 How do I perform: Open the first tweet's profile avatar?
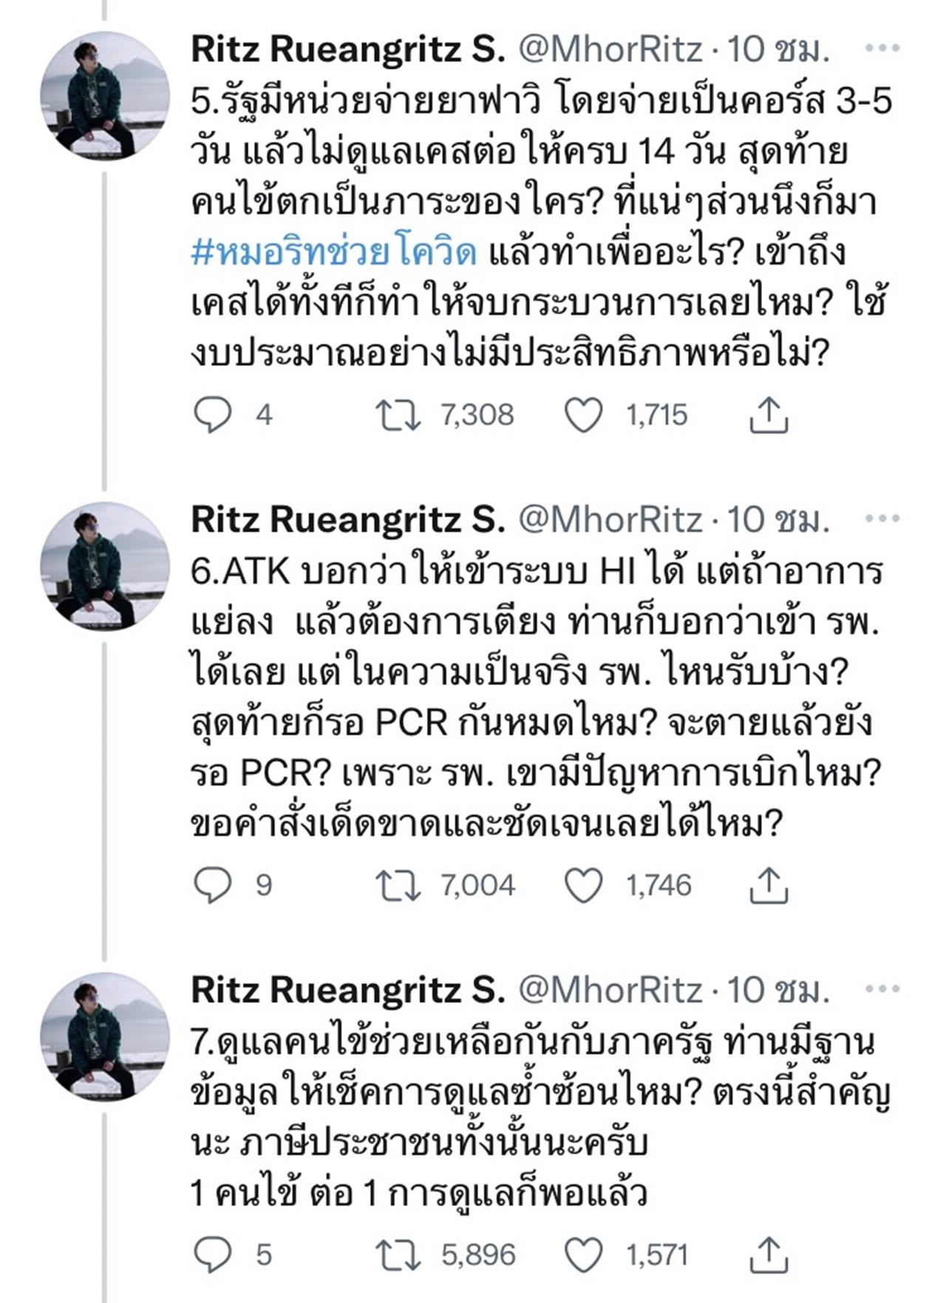pos(105,96)
